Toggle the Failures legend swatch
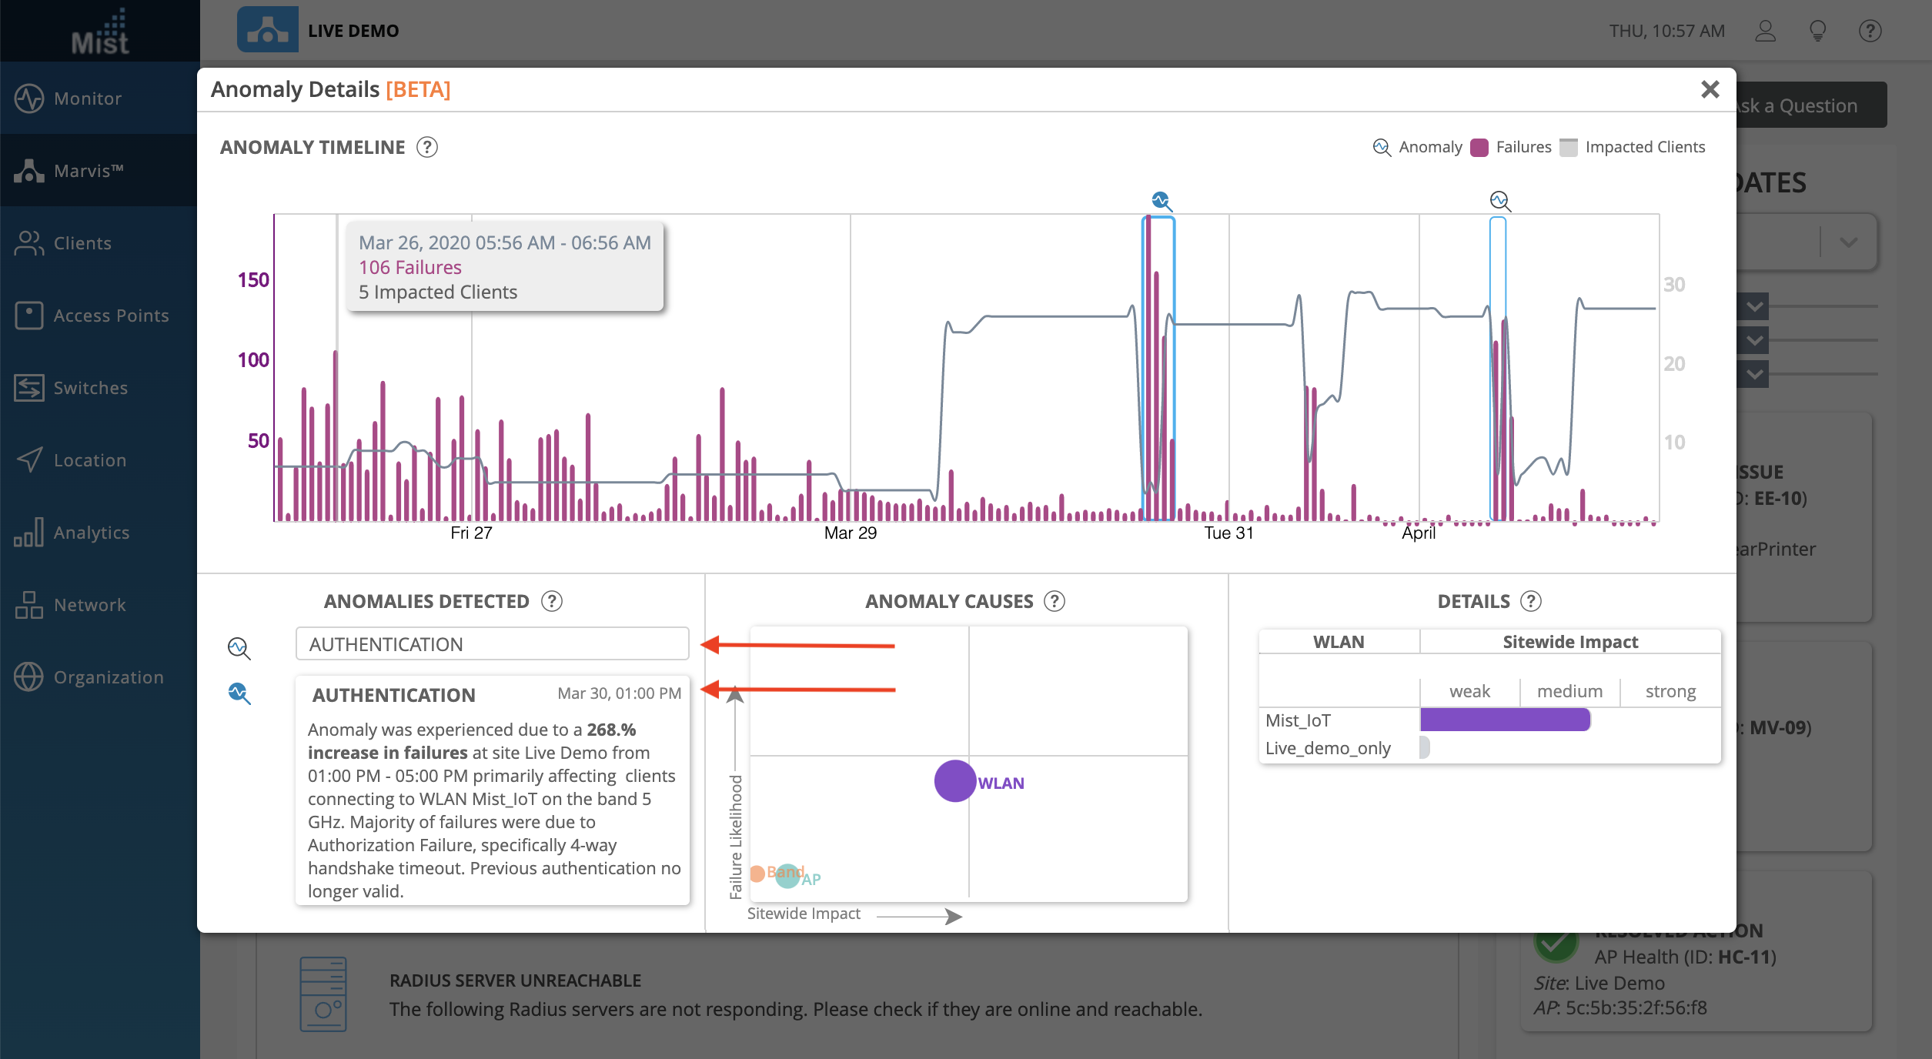 pyautogui.click(x=1479, y=148)
